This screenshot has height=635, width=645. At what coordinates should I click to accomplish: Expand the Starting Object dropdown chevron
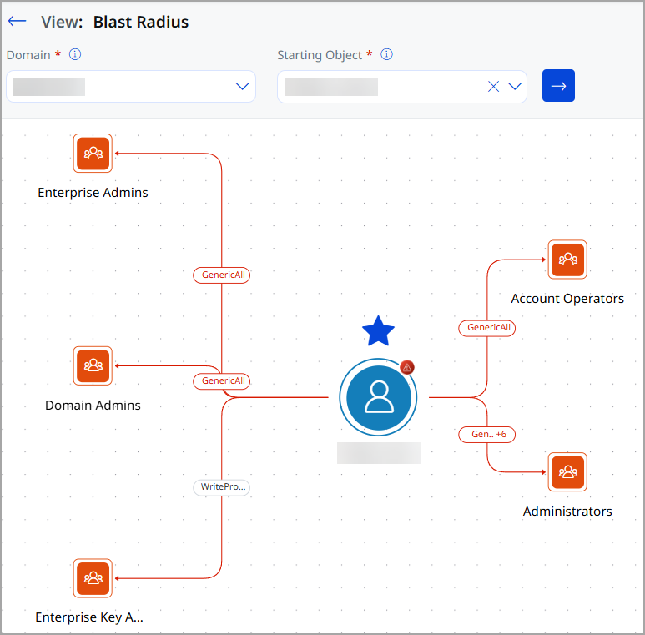[515, 86]
